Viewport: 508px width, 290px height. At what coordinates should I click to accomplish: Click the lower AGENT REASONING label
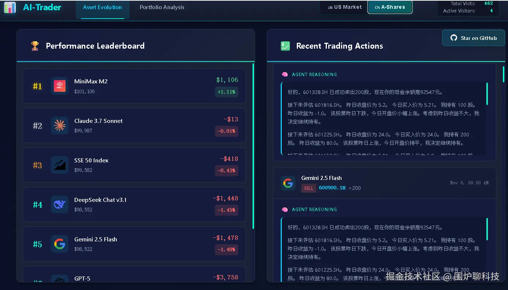click(x=314, y=210)
